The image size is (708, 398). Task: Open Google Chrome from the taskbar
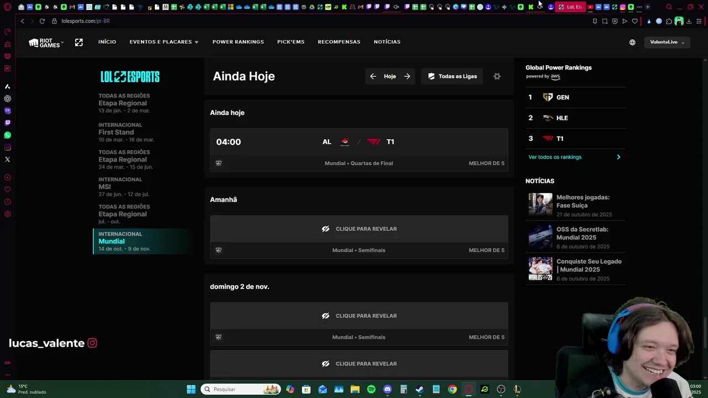[452, 389]
